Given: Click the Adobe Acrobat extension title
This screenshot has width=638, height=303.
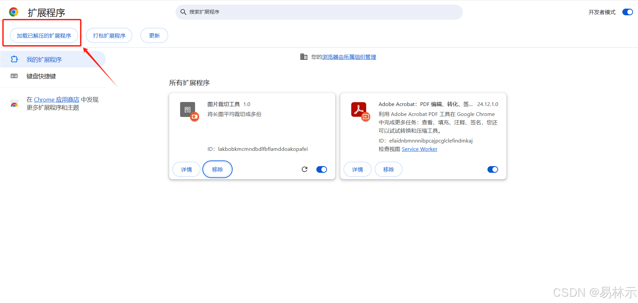Looking at the screenshot, I should [425, 104].
